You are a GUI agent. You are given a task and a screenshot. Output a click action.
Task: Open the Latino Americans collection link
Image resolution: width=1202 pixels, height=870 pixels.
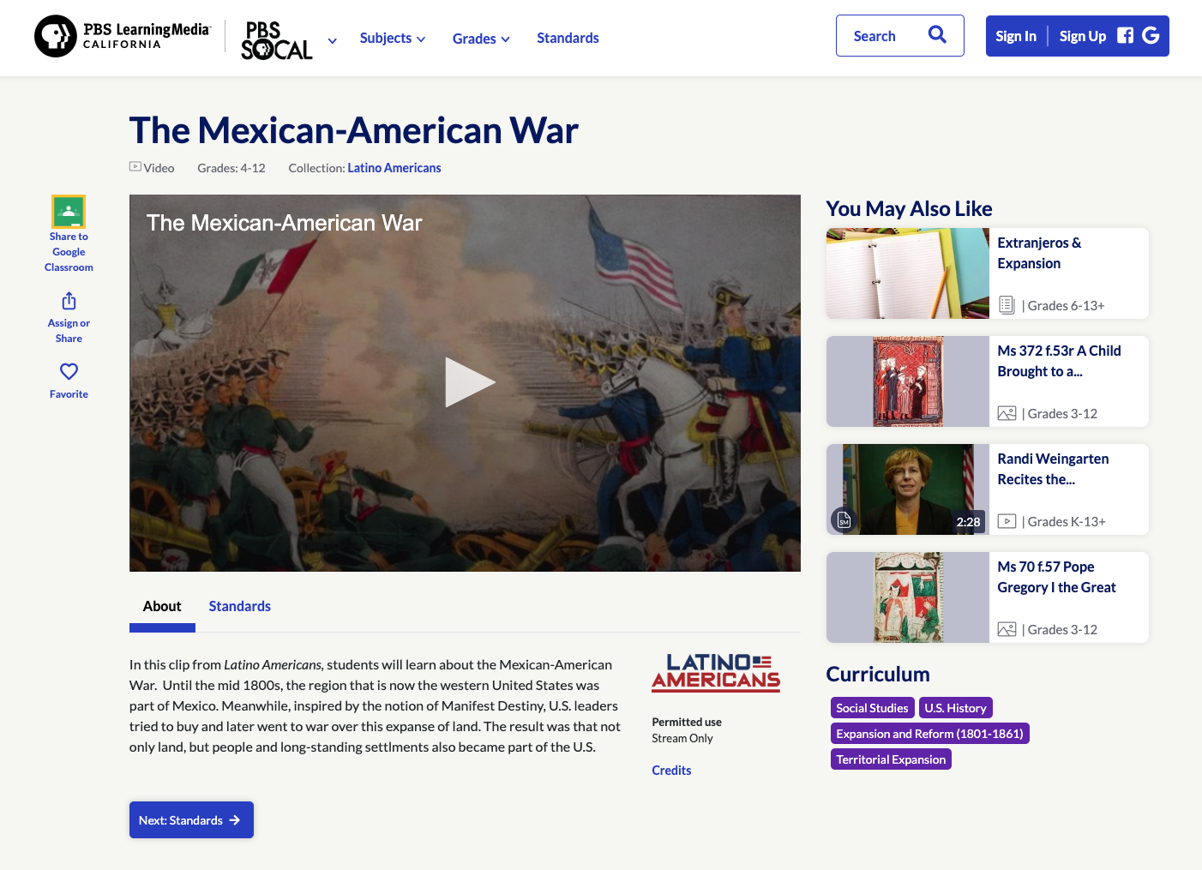tap(394, 167)
